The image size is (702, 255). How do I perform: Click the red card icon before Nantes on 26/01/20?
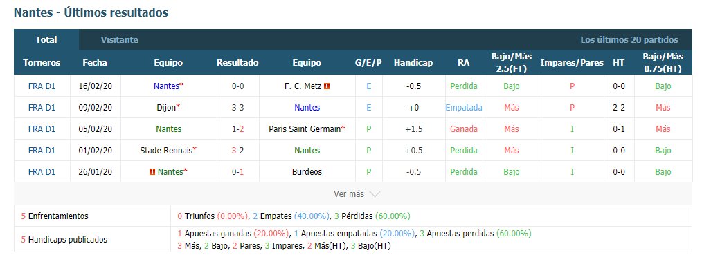click(x=152, y=172)
